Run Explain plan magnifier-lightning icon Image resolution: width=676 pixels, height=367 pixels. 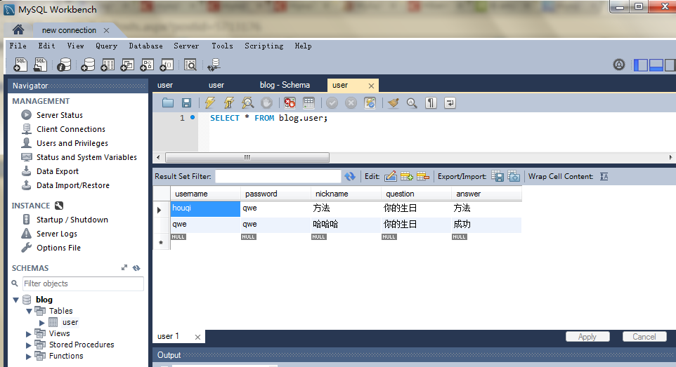247,102
